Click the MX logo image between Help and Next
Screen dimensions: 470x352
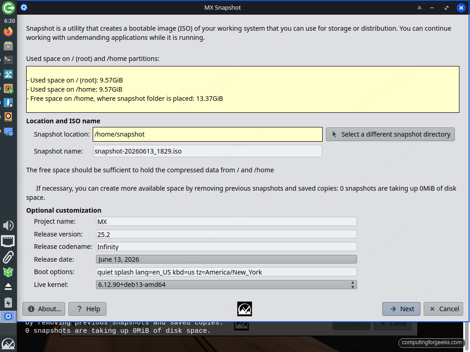pyautogui.click(x=245, y=309)
